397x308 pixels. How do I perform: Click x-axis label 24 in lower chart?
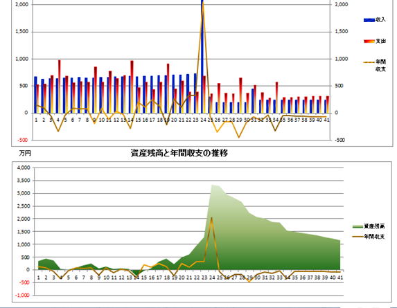[x=212, y=278]
